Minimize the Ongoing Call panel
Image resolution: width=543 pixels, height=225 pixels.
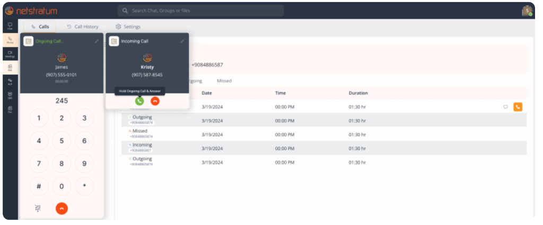coord(97,41)
